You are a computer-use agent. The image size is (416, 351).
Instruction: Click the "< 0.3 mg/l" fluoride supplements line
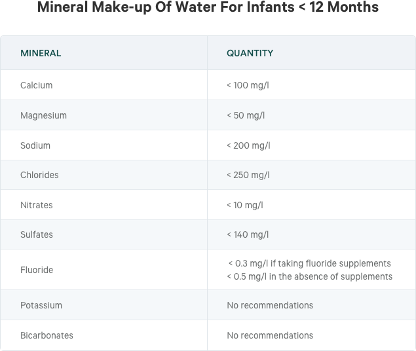coord(309,263)
